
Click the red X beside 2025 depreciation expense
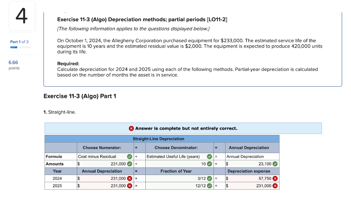pyautogui.click(x=275, y=186)
